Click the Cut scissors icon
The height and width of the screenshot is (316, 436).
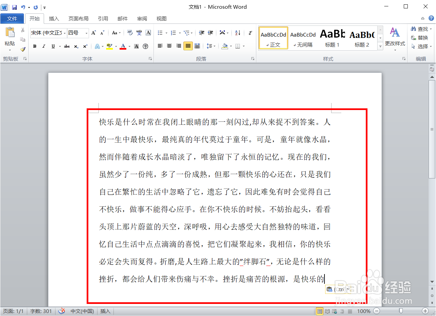(x=23, y=30)
